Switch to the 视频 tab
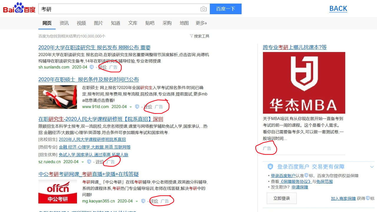The width and height of the screenshot is (377, 212). (x=81, y=23)
